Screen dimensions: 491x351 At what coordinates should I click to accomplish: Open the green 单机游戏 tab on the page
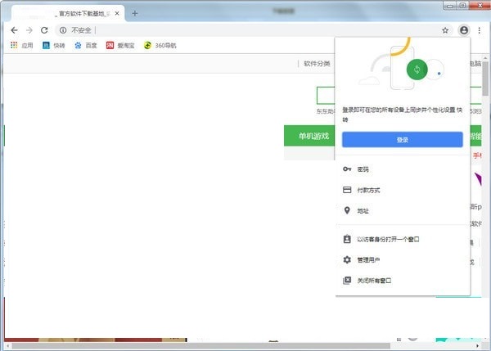[x=309, y=136]
